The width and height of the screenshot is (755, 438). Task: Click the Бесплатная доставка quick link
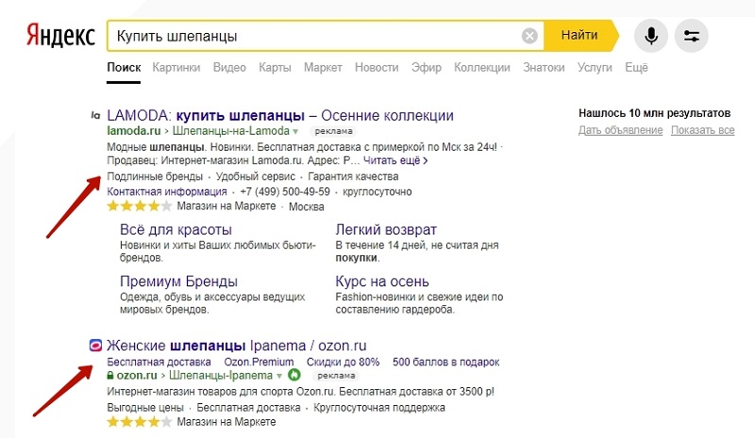pos(159,362)
